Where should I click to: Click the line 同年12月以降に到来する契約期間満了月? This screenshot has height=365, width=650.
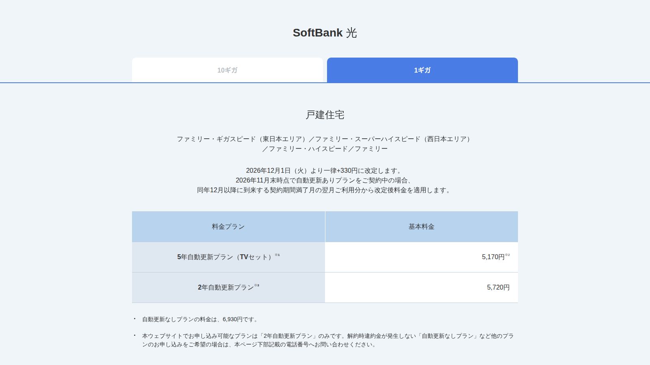click(325, 190)
